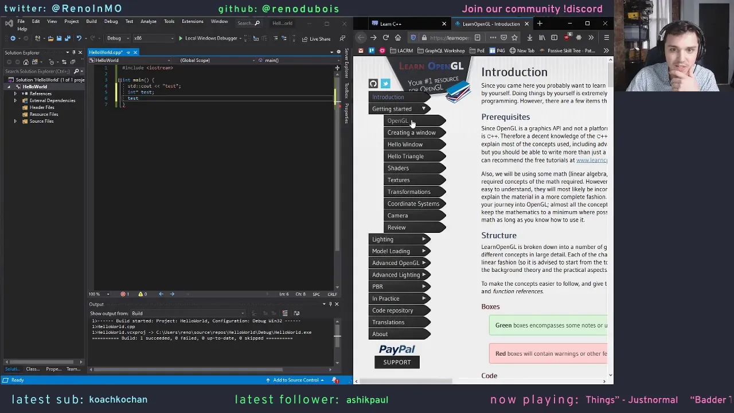Open the Show output from Build dropdown
Viewport: 734px width, 413px height.
[x=188, y=314]
